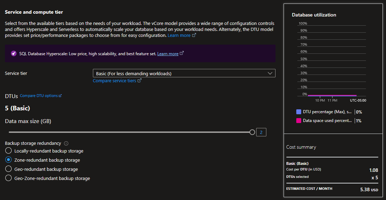
Task: Select Geo-Zone-redundant backup storage
Action: coord(8,178)
